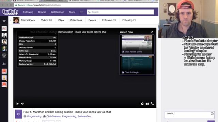This screenshot has height=122, width=218.
Task: Switch to the Events tab
Action: pyautogui.click(x=92, y=20)
